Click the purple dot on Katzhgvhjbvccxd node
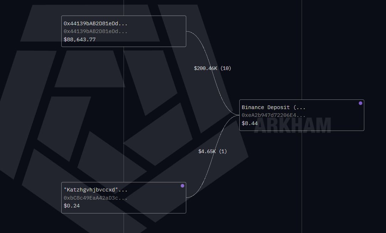Screen dimensions: 386x233 (x=182, y=186)
